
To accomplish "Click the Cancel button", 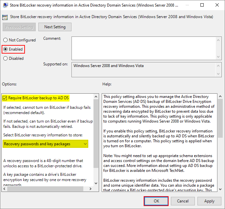I will [x=183, y=201].
